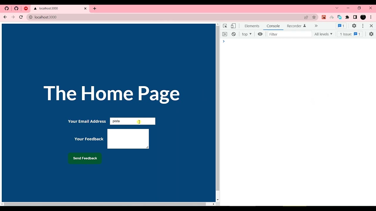Open DevTools settings gear

(354, 26)
